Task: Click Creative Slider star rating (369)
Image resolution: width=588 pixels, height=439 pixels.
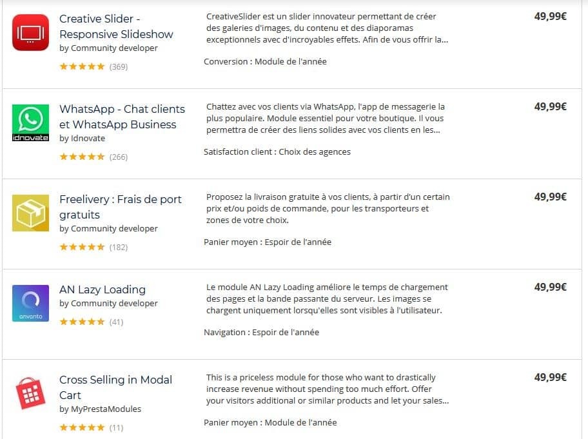Action: pyautogui.click(x=93, y=66)
